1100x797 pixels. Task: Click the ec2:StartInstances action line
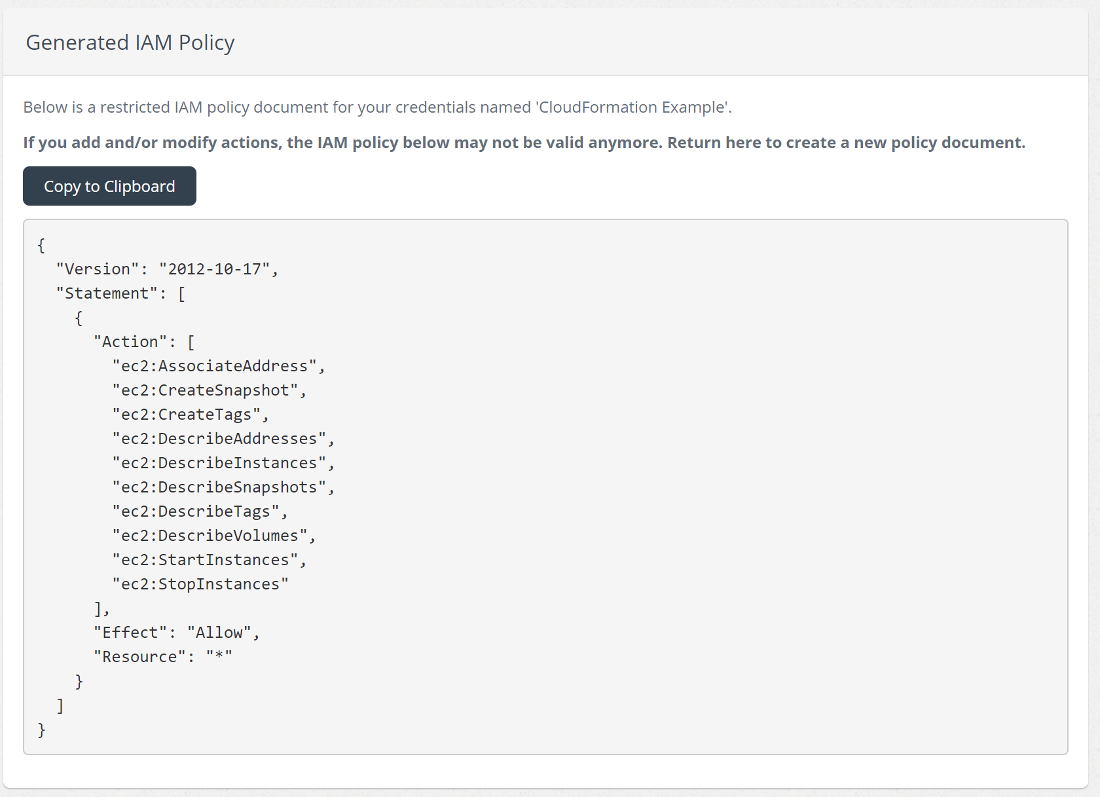pos(208,559)
